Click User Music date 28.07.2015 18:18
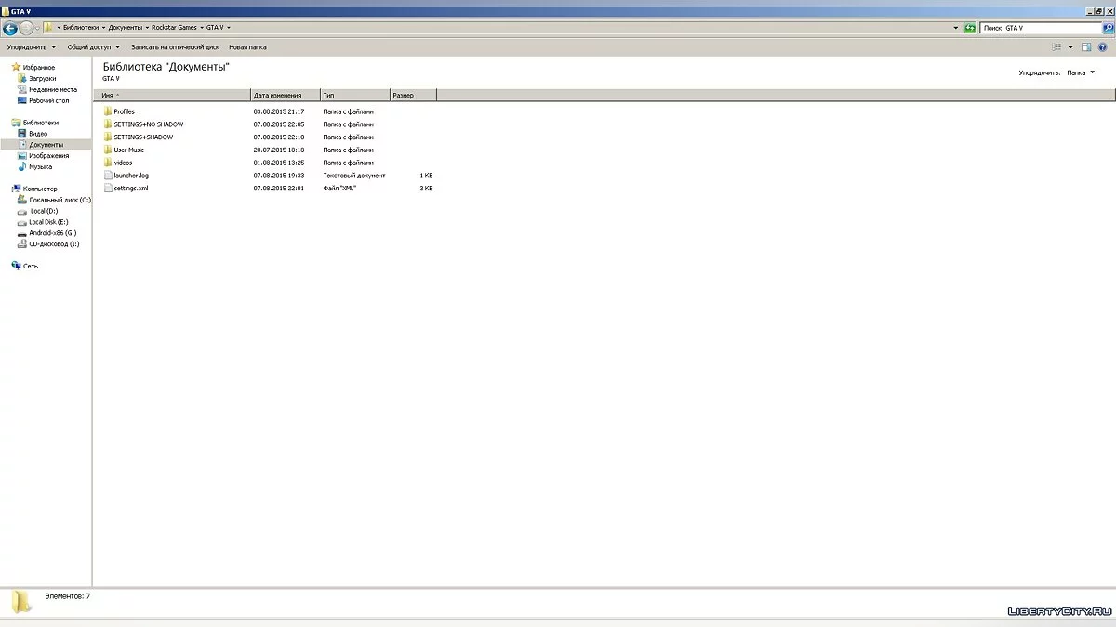This screenshot has height=627, width=1116. coord(279,150)
